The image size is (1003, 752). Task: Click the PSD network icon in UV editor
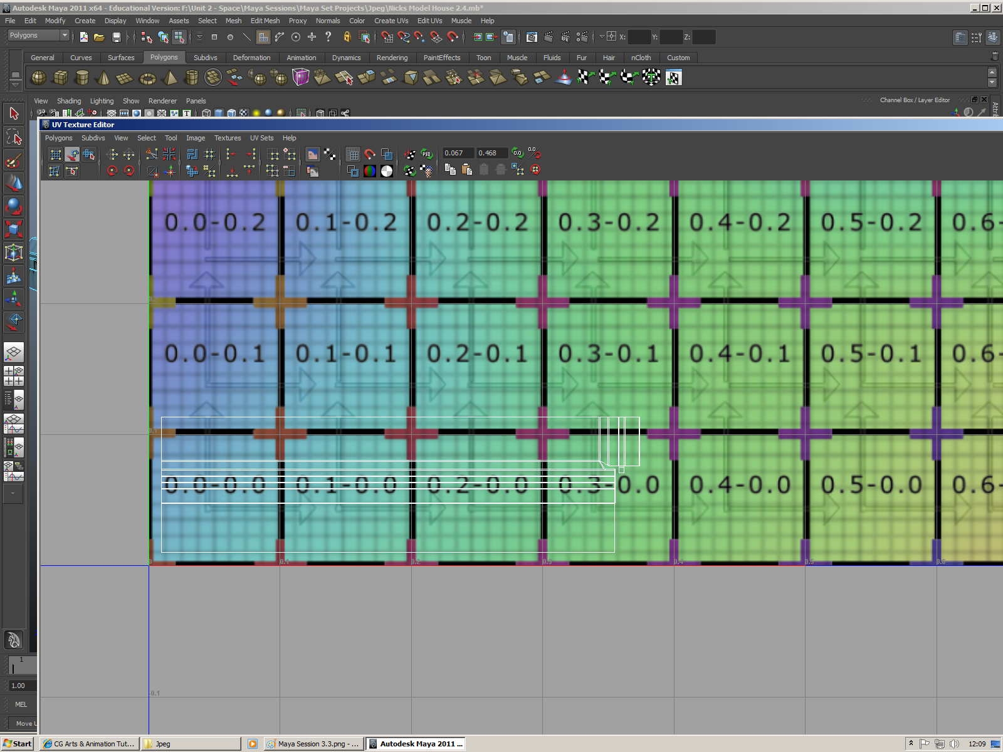tap(428, 153)
